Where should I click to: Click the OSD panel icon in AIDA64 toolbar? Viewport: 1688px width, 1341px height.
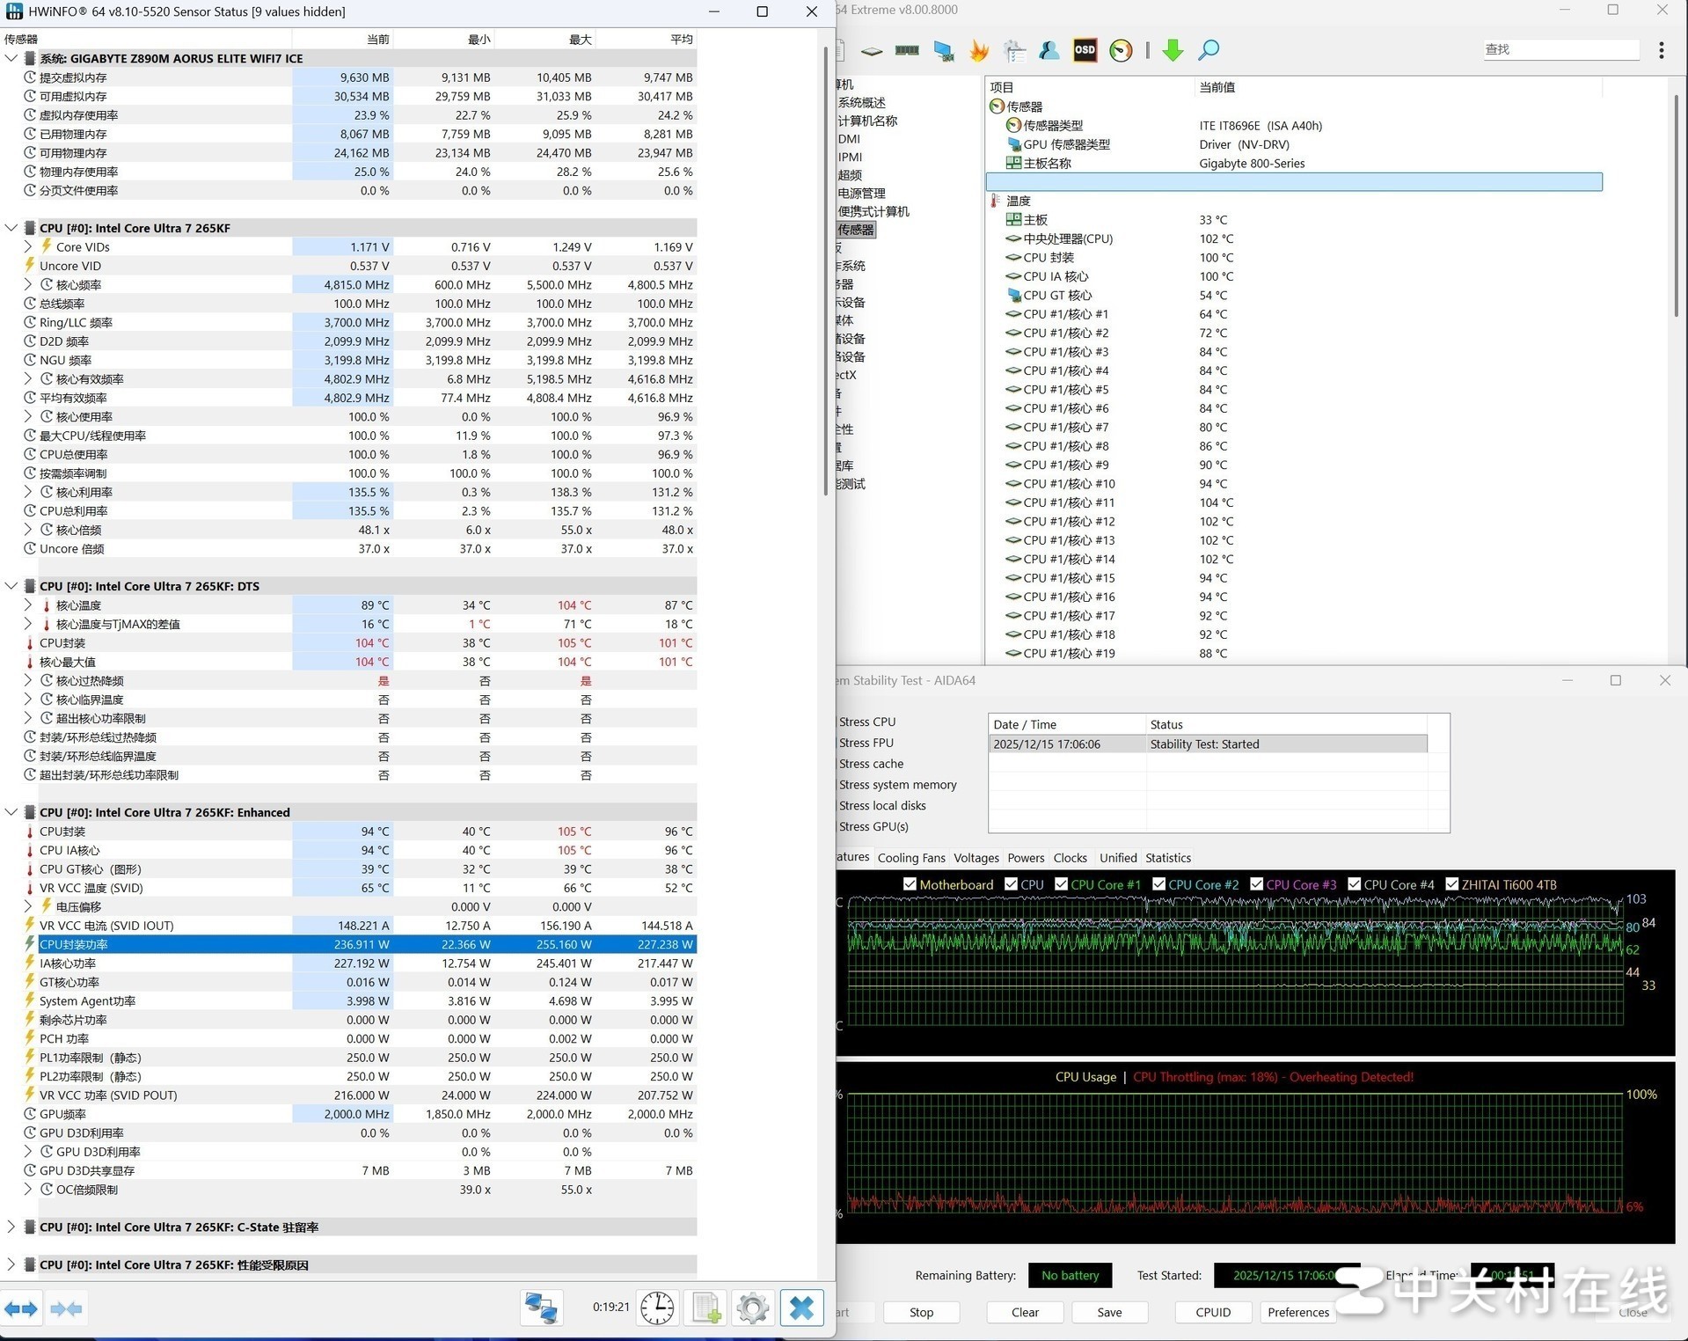(x=1085, y=50)
